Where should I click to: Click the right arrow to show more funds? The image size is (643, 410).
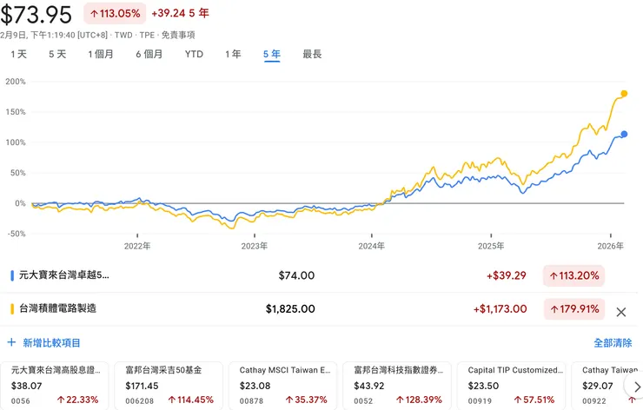click(x=636, y=387)
